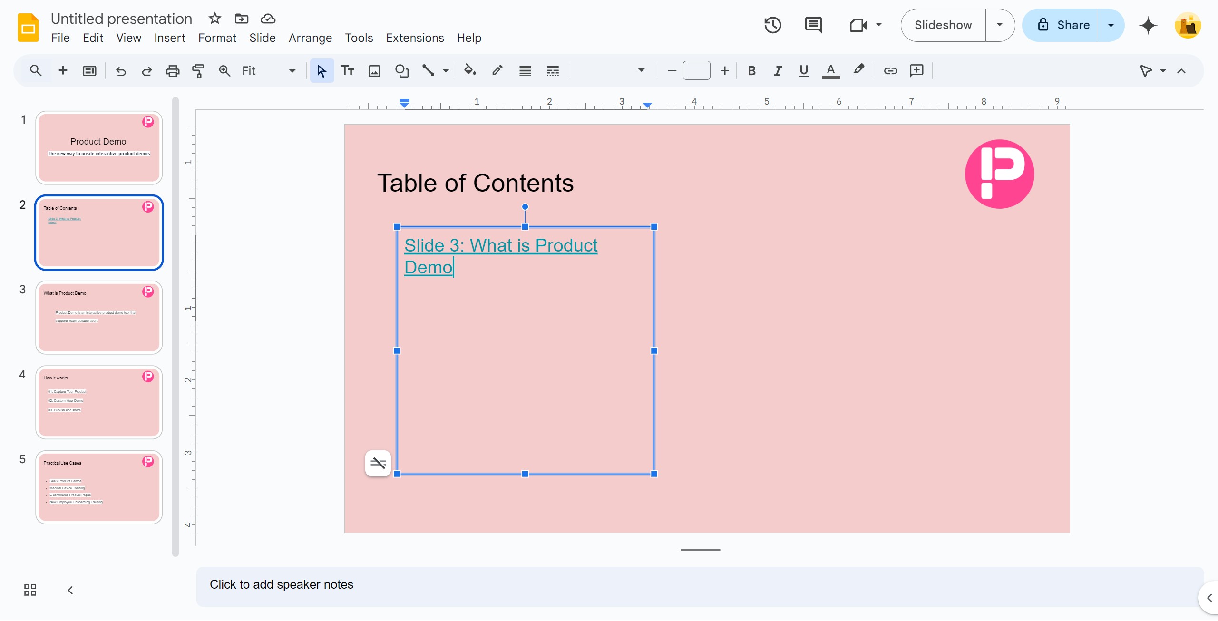Open the Google Slides home icon
The width and height of the screenshot is (1218, 621).
(x=28, y=28)
